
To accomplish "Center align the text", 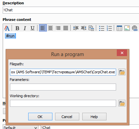I will coord(50,28).
